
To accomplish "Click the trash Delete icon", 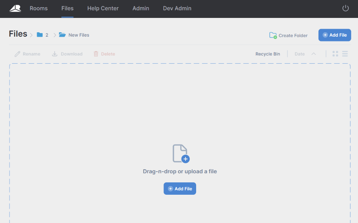I will coord(96,54).
